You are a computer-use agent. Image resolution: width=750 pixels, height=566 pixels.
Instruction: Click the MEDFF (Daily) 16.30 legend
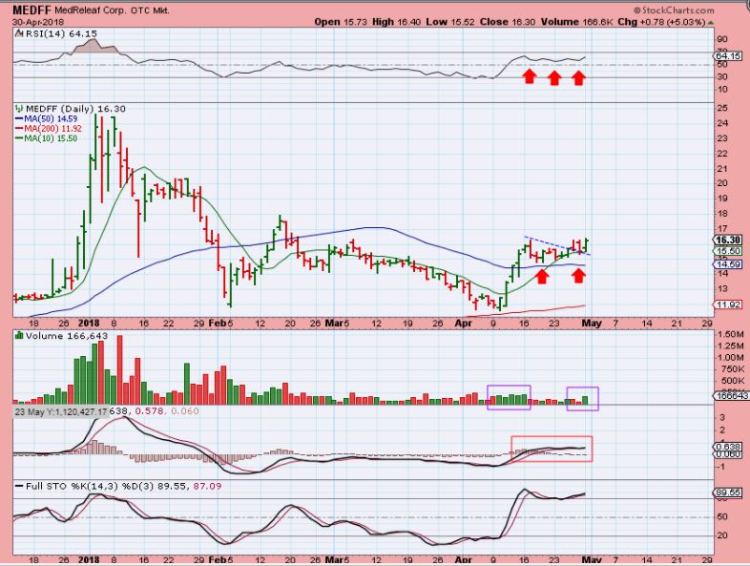coord(75,109)
